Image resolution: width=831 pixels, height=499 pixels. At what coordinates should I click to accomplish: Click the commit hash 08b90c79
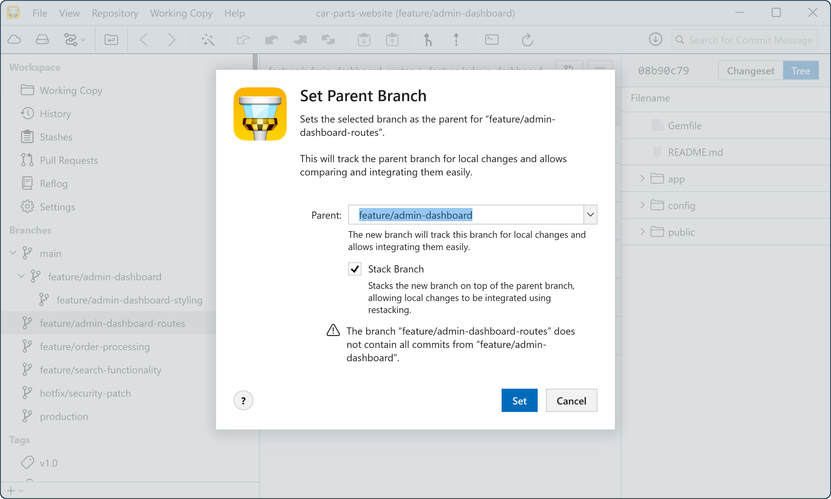[664, 71]
